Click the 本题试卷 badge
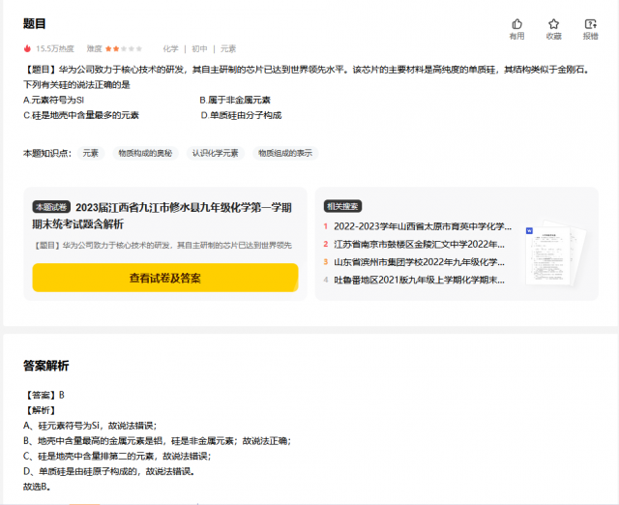619x505 pixels. point(51,206)
